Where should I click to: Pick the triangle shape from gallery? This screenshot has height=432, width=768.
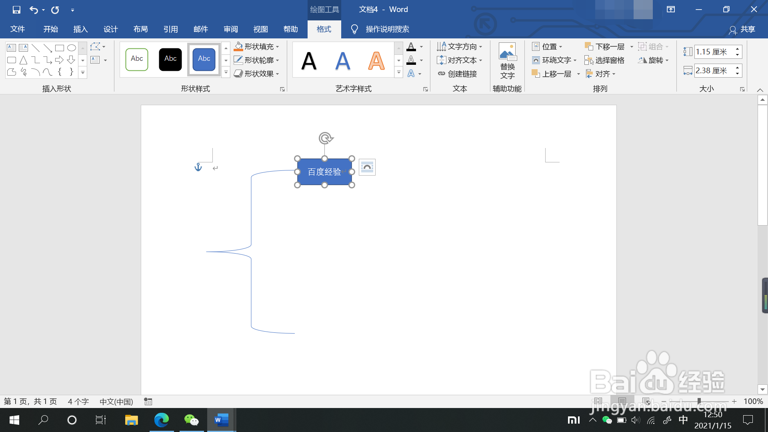pos(24,60)
